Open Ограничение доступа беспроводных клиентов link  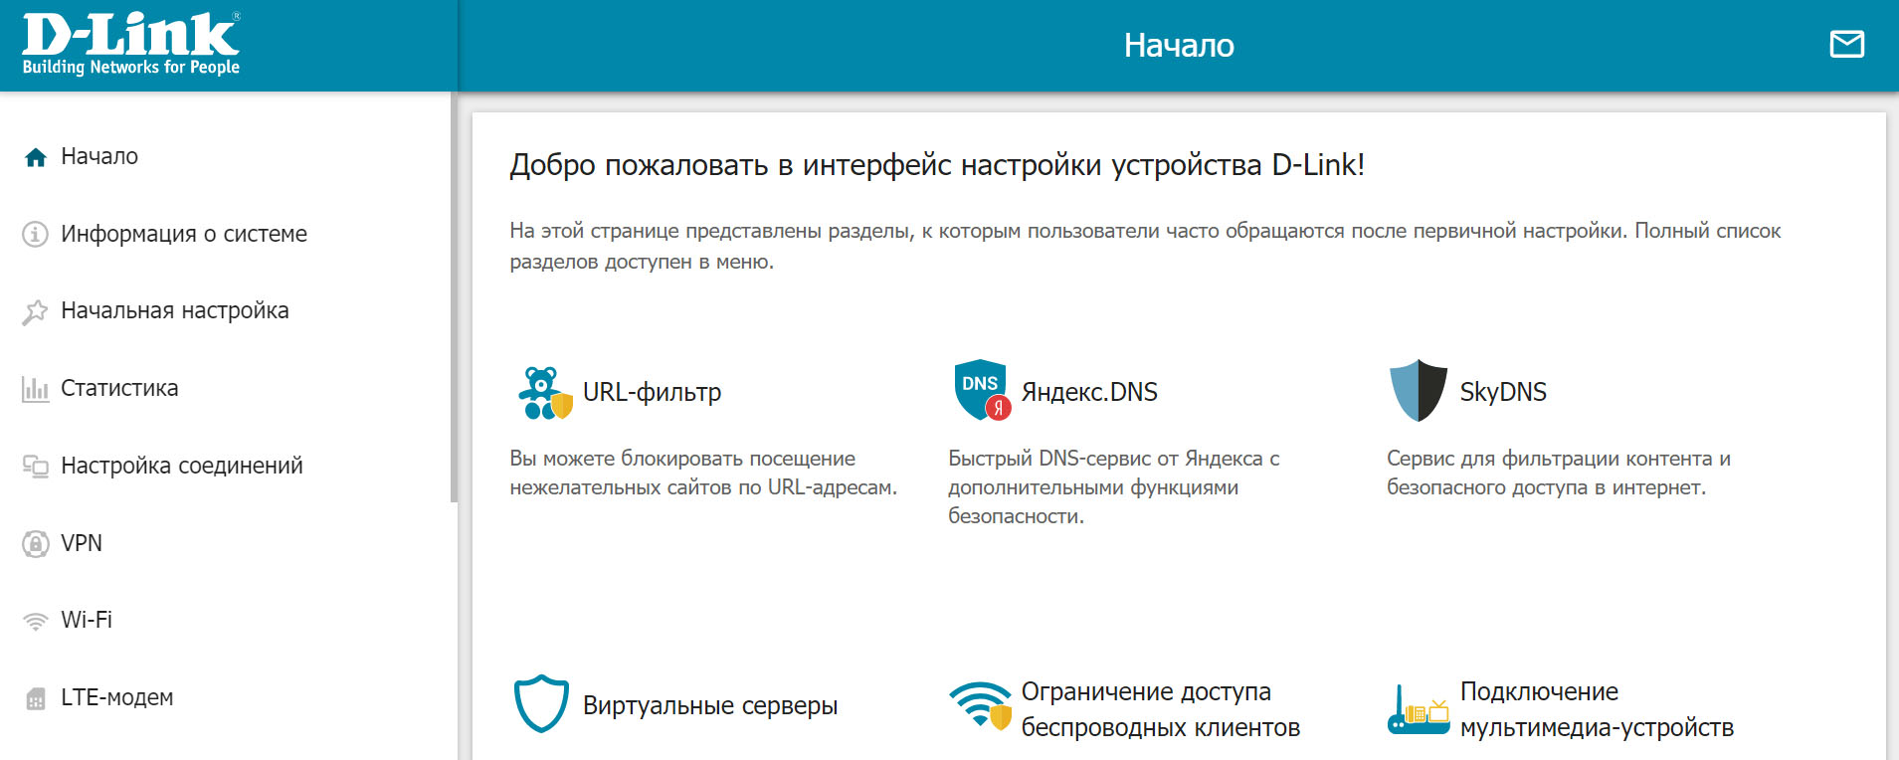click(1161, 709)
